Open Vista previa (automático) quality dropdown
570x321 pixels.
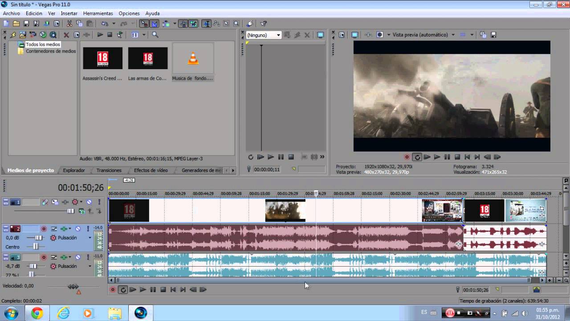click(453, 35)
